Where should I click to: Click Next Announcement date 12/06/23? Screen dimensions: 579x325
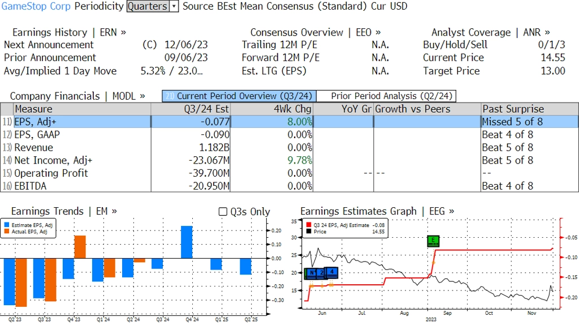(186, 45)
